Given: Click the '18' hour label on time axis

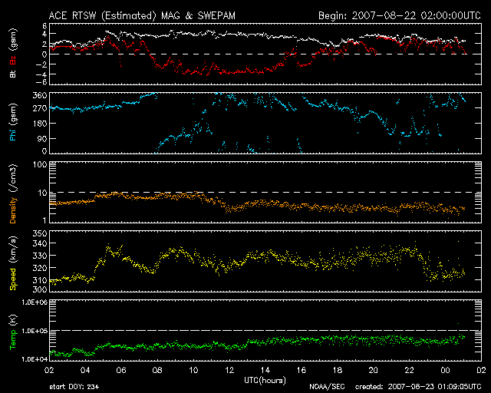Looking at the screenshot, I should (x=338, y=371).
